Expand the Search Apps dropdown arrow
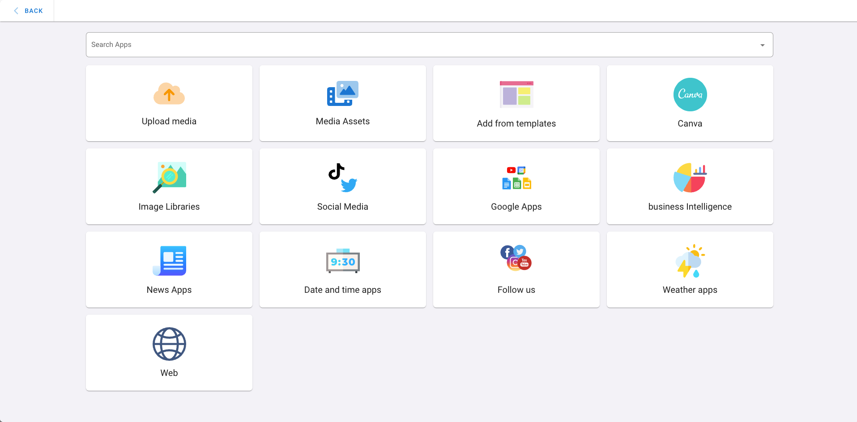This screenshot has width=857, height=422. pyautogui.click(x=763, y=45)
